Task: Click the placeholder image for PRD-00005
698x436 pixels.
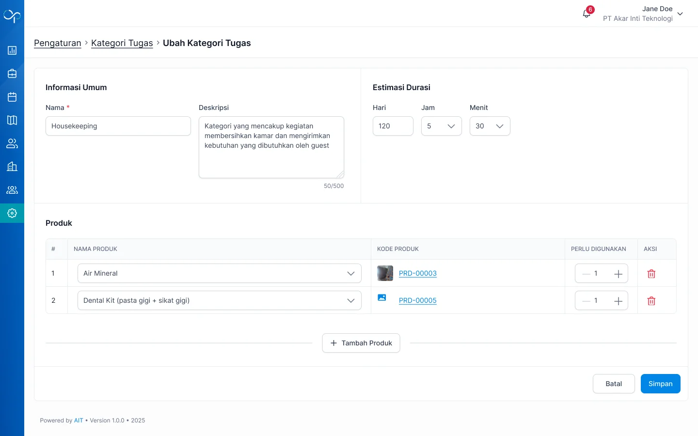Action: pos(382,297)
